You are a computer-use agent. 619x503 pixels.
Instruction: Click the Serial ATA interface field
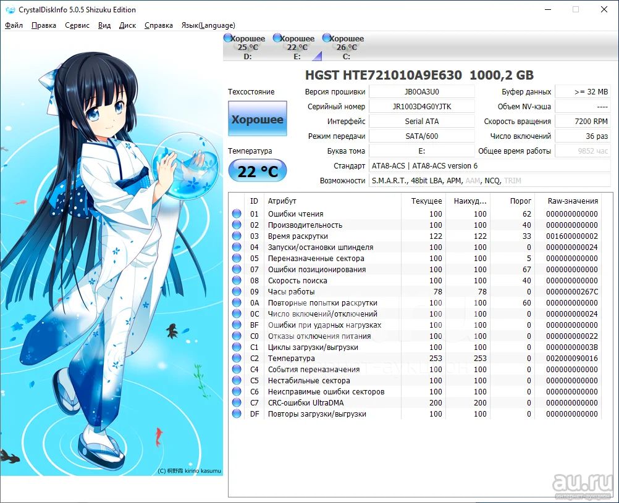[x=421, y=122]
